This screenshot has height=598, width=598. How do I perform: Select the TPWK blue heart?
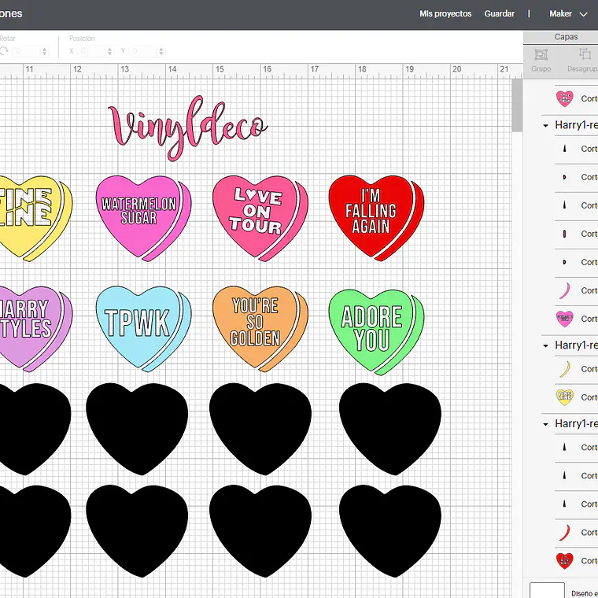point(143,329)
